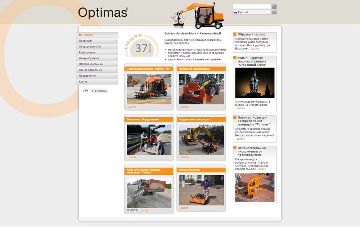Click the Новинка Finliner sidebar heading
The height and width of the screenshot is (227, 360).
coord(253,121)
